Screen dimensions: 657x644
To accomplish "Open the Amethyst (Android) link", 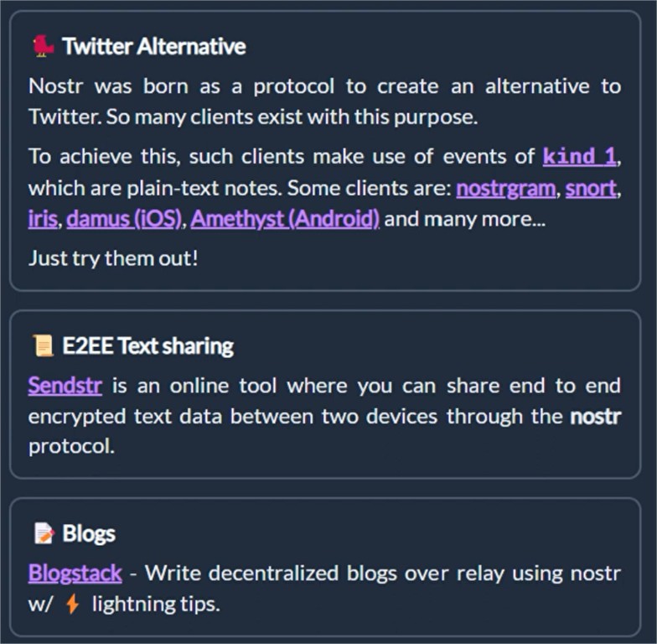I will (x=285, y=219).
